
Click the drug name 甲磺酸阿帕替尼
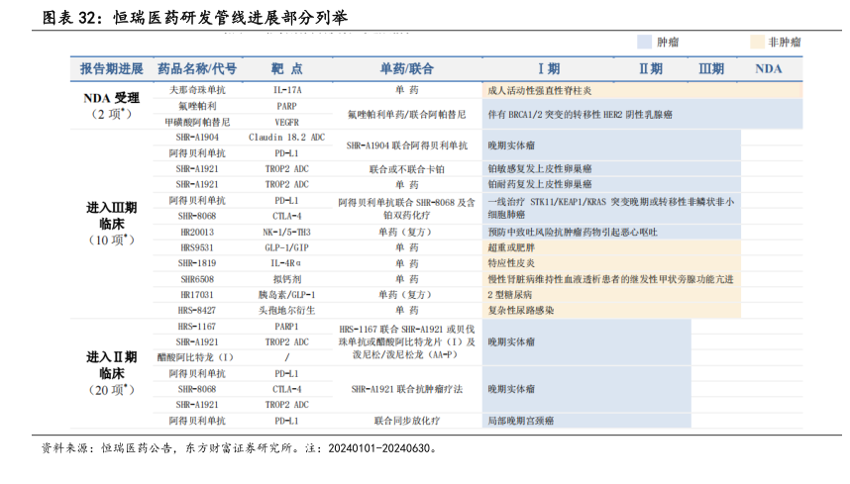pos(197,123)
